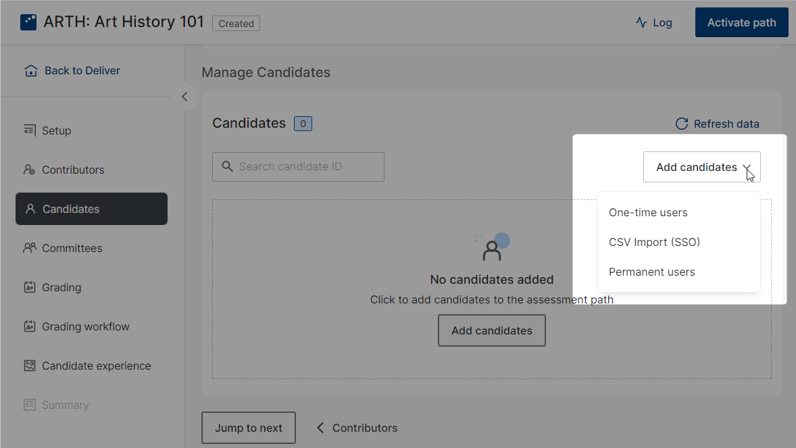This screenshot has width=796, height=448.
Task: Click Add candidates button in empty state
Action: click(x=491, y=330)
